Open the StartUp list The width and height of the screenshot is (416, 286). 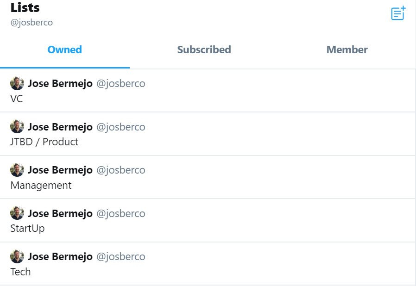tap(27, 229)
